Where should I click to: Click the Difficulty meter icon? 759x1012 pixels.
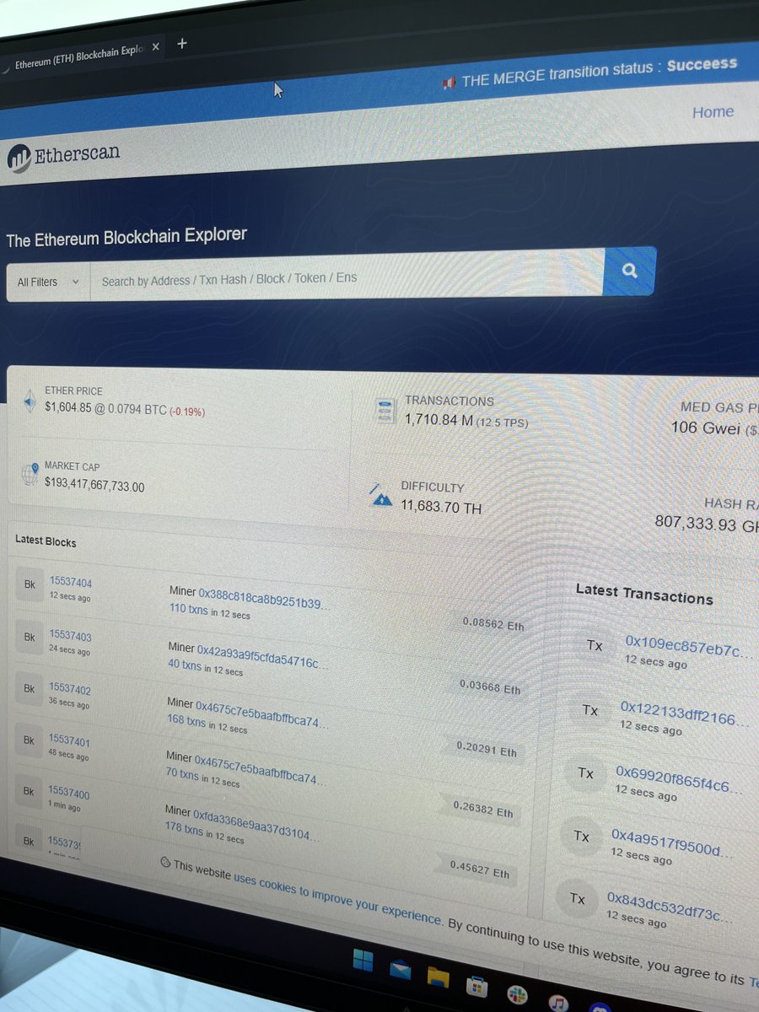click(382, 495)
